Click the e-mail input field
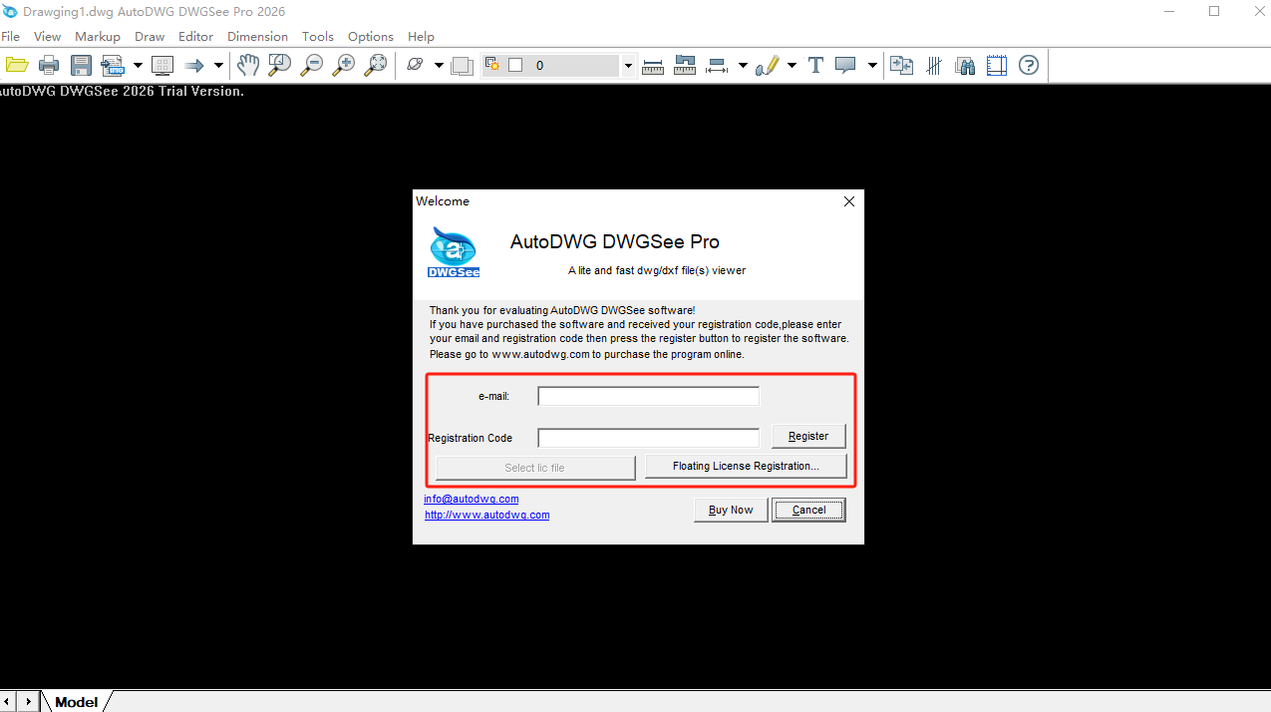The height and width of the screenshot is (712, 1271). click(x=648, y=397)
